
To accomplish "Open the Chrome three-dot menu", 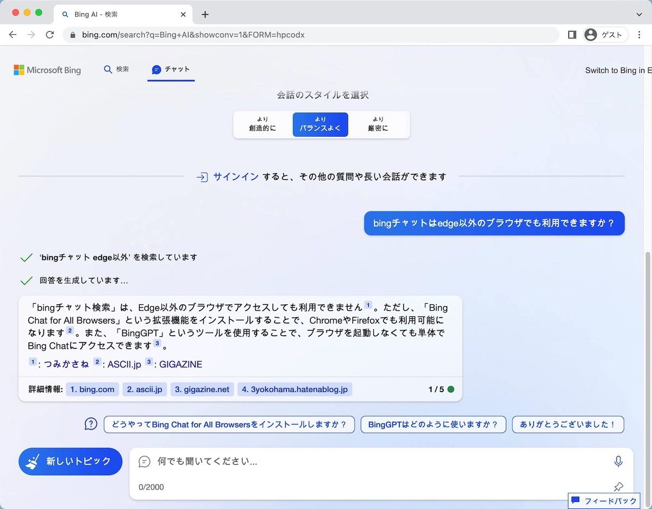I will [x=640, y=35].
